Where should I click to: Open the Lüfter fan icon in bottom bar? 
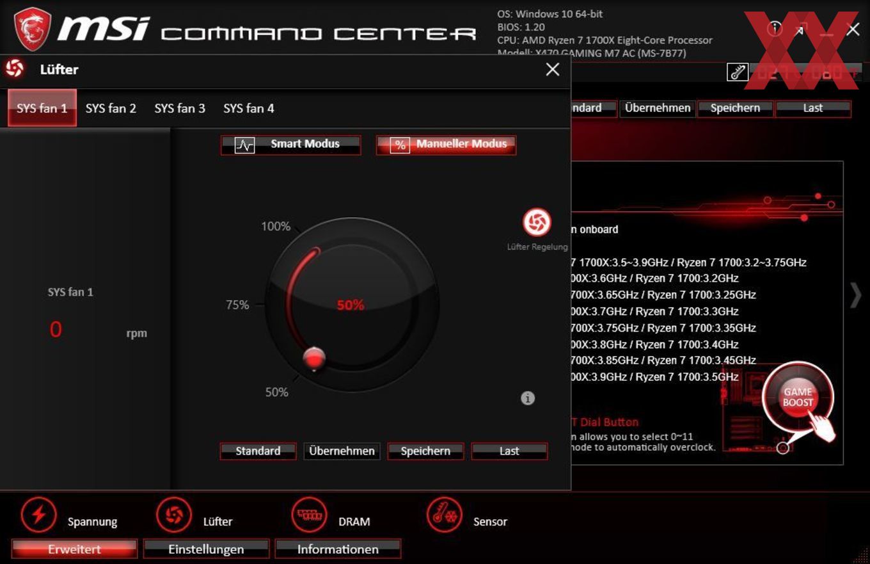174,515
